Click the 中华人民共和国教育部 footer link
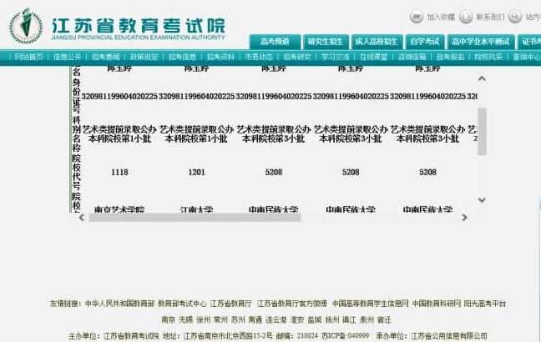This screenshot has height=342, width=541. pyautogui.click(x=119, y=304)
